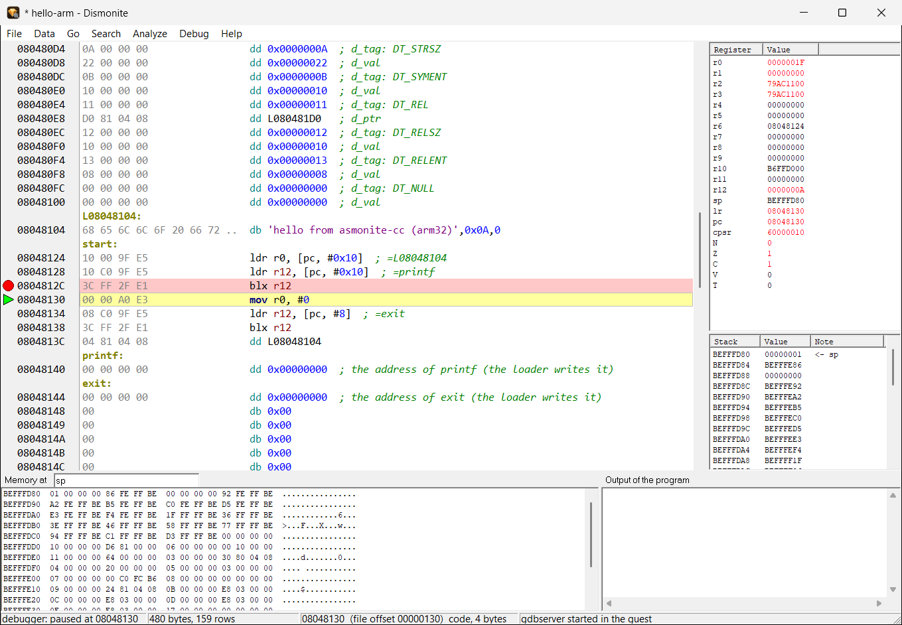Click the 'mov r0, #0' instruction
The height and width of the screenshot is (625, 902).
(x=279, y=300)
